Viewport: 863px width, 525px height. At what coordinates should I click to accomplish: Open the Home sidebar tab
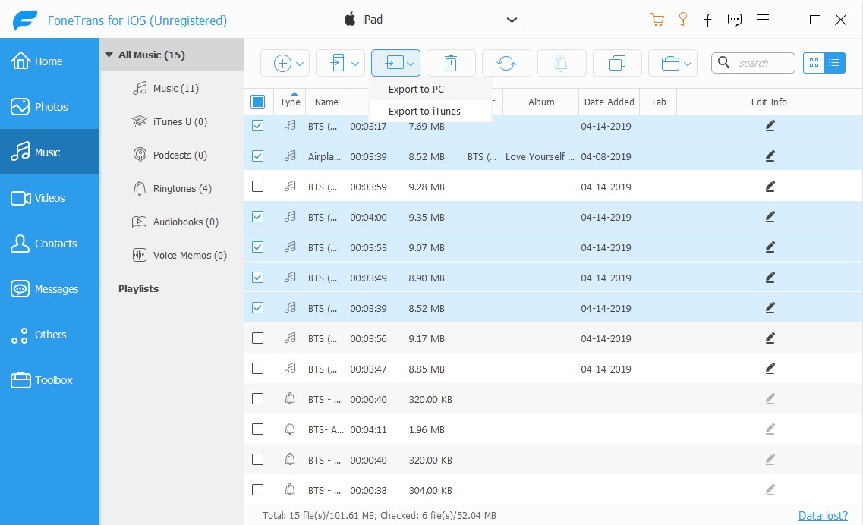[x=49, y=61]
